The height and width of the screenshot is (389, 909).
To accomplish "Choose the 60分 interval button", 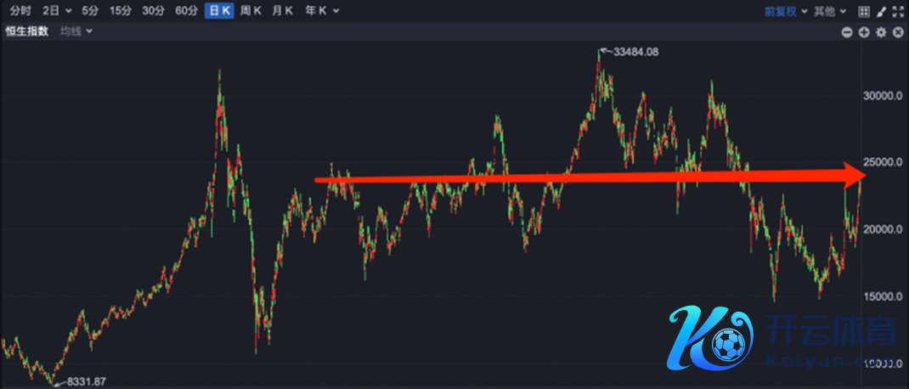I will point(186,11).
